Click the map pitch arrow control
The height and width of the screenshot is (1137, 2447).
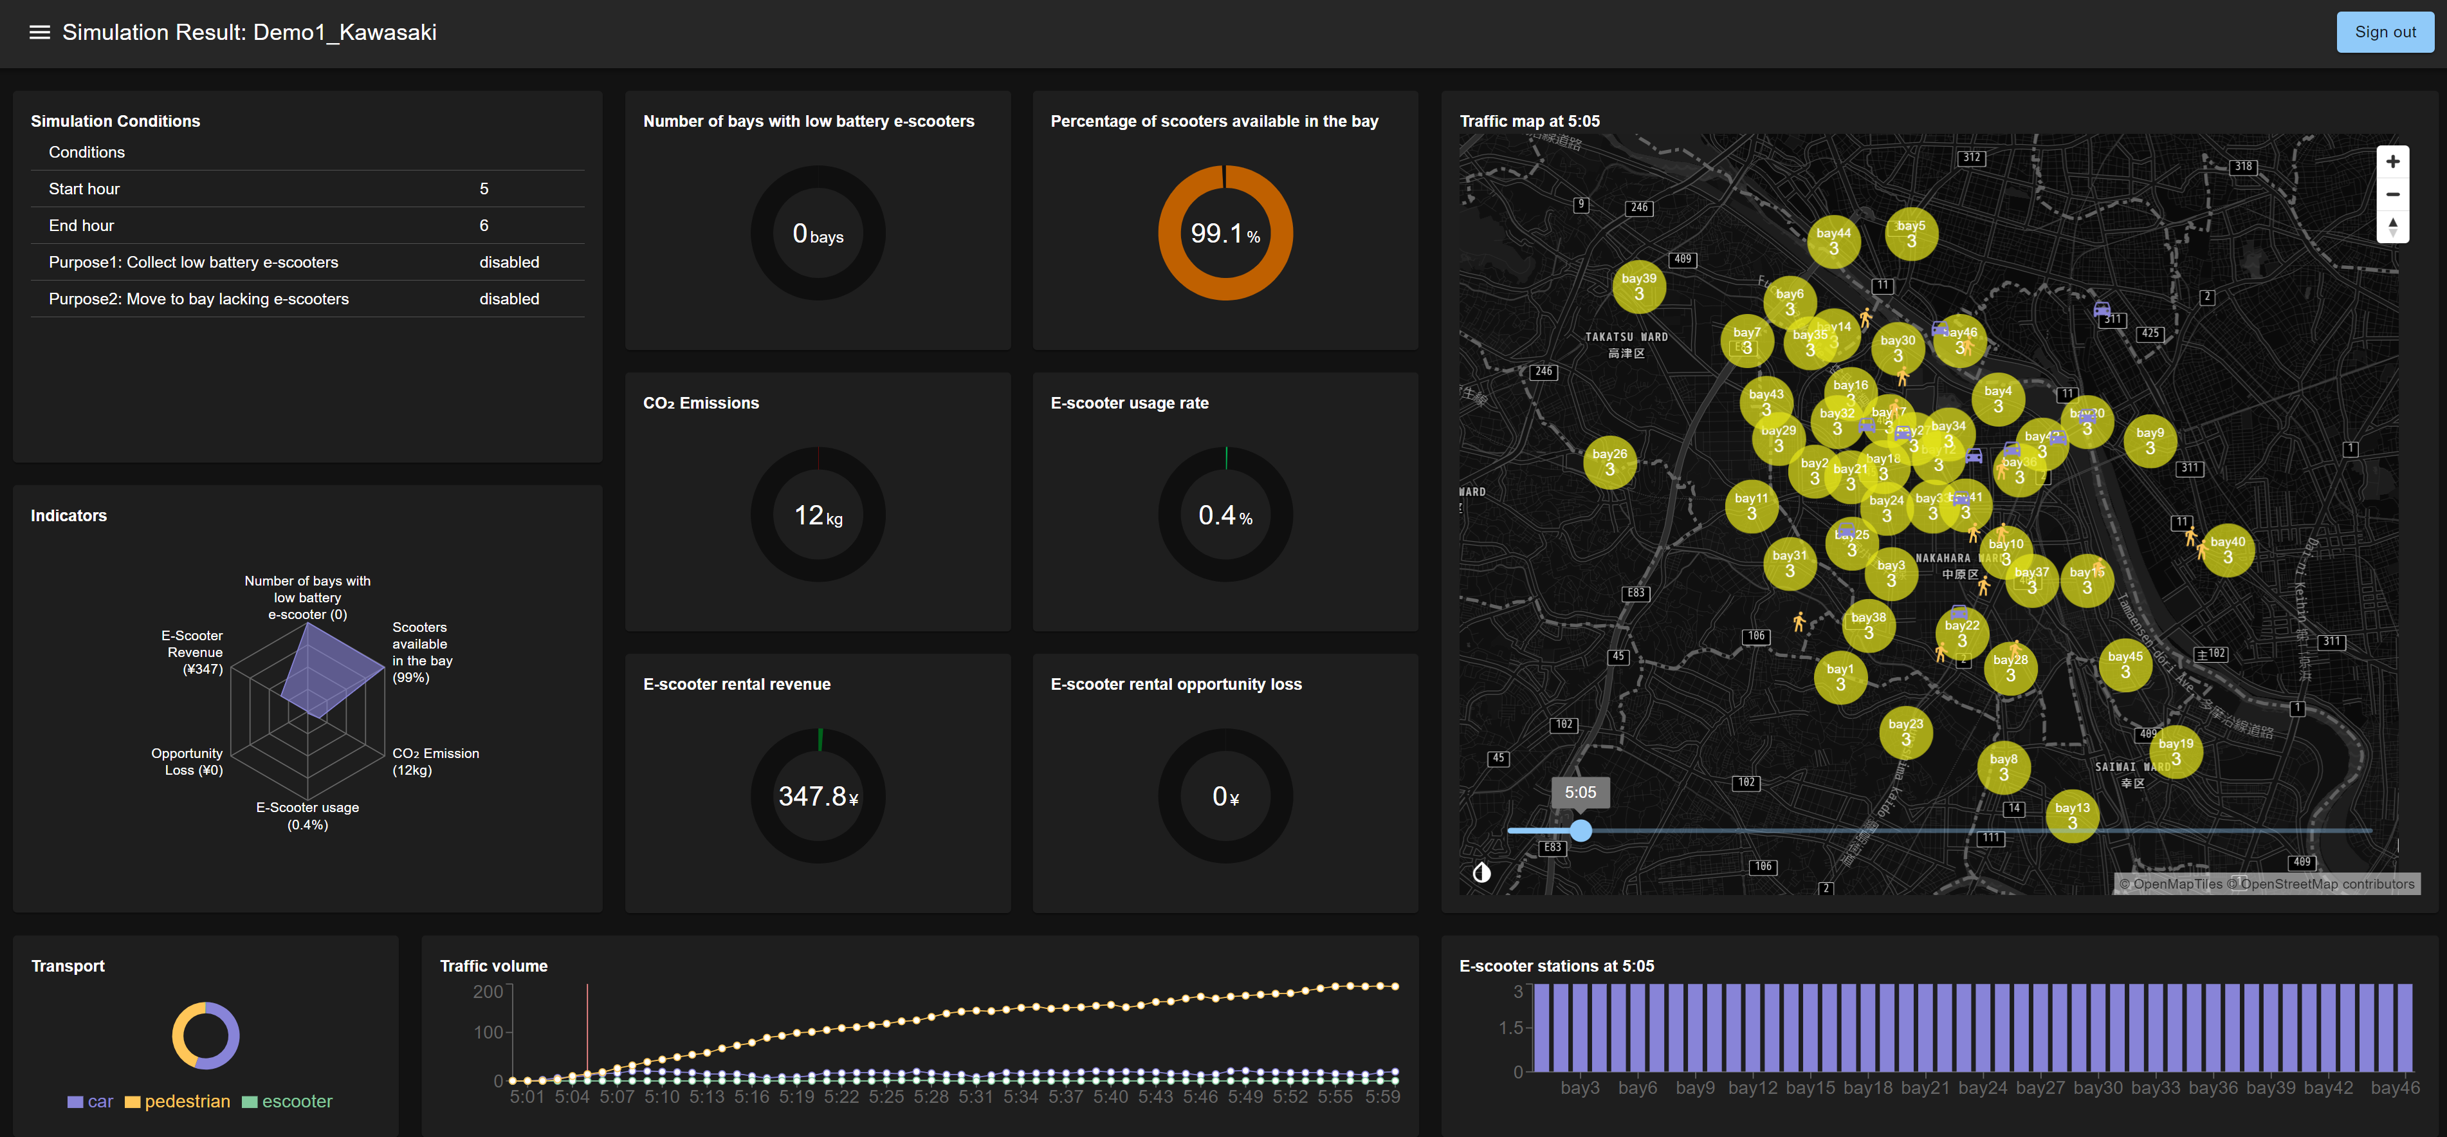pyautogui.click(x=2394, y=227)
